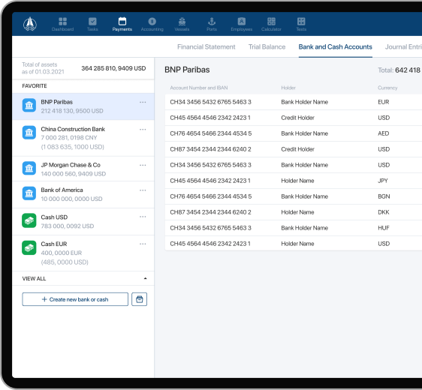
Task: Select China Construction Bank account name
Action: click(x=73, y=129)
